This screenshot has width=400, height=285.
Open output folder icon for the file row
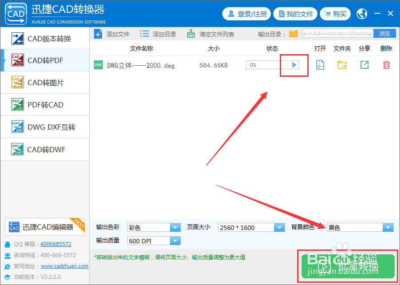tap(341, 65)
